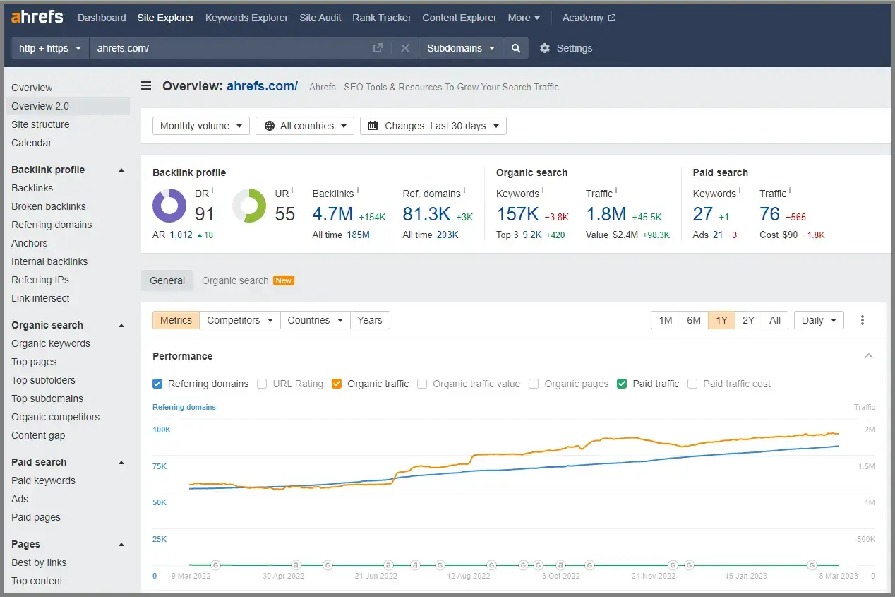Select the 1M time range button

[666, 320]
